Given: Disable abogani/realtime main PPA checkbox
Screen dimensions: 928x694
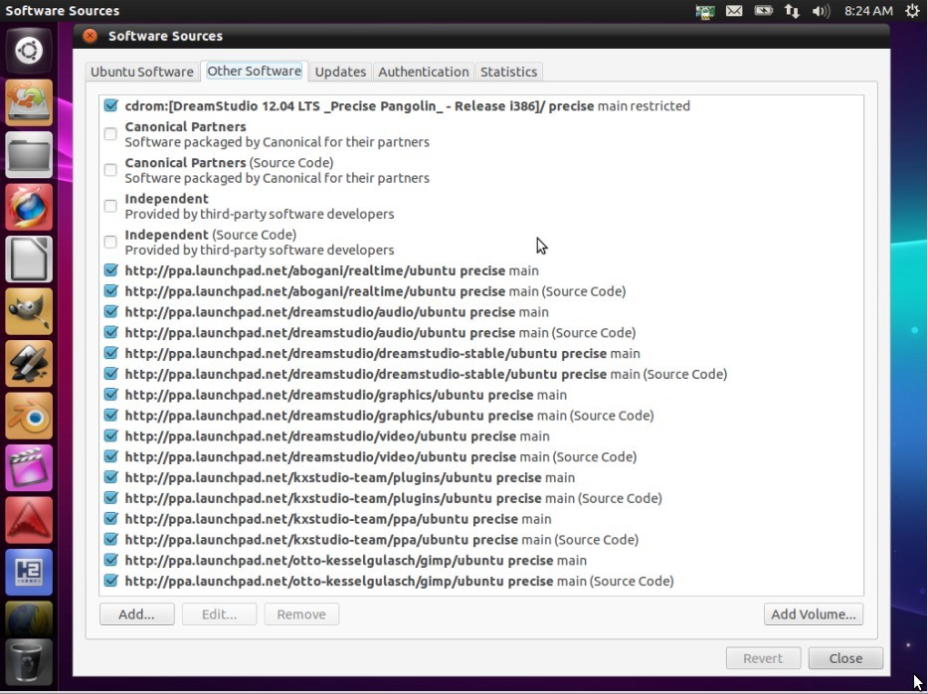Looking at the screenshot, I should click(x=110, y=270).
